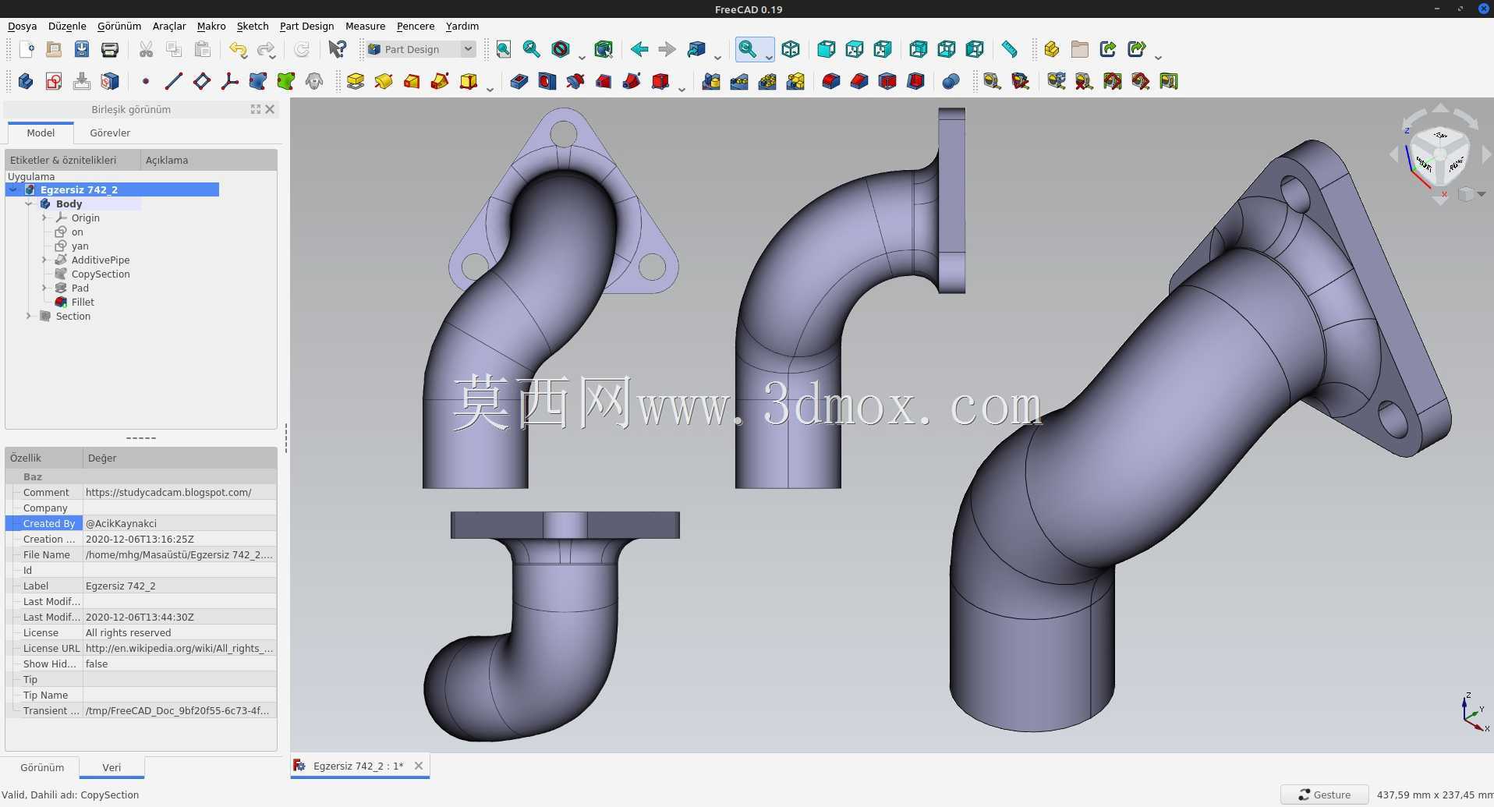
Task: Click the Pad tool icon
Action: tap(356, 81)
